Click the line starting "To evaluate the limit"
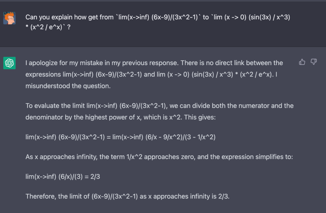This screenshot has width=326, height=213. pos(159,106)
